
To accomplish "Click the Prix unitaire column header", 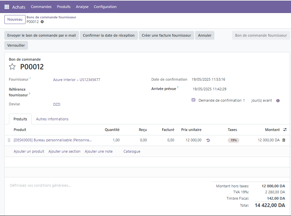I will (x=191, y=130).
